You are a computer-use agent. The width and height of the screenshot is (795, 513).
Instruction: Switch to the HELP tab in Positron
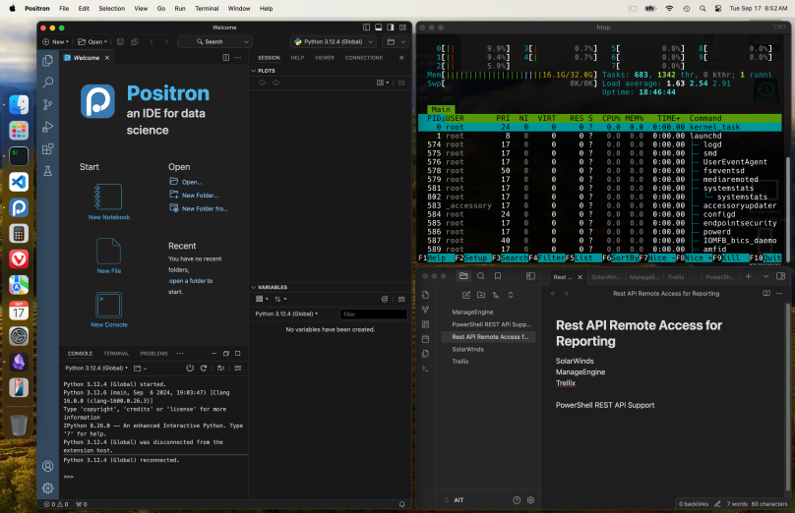[297, 58]
